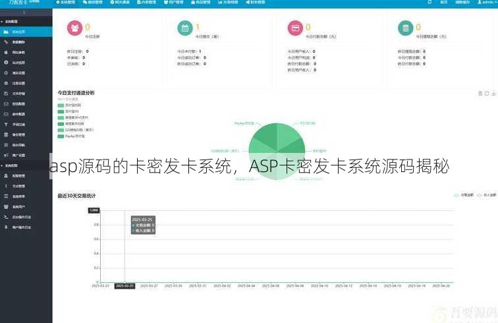Click the highlighted 2025-03-25 axis label

tap(124, 286)
